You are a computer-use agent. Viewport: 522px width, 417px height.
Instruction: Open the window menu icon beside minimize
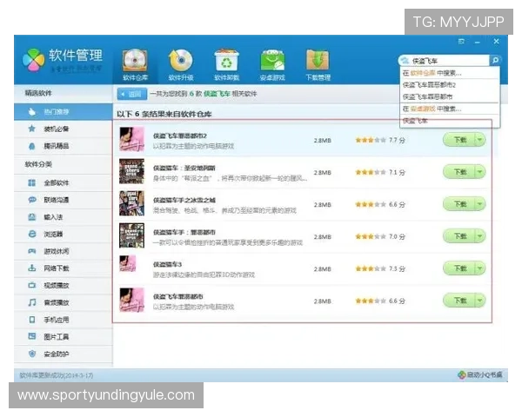tap(461, 42)
